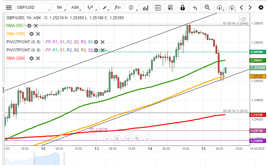
Task: Open the hamburger main menu
Action: pos(9,7)
